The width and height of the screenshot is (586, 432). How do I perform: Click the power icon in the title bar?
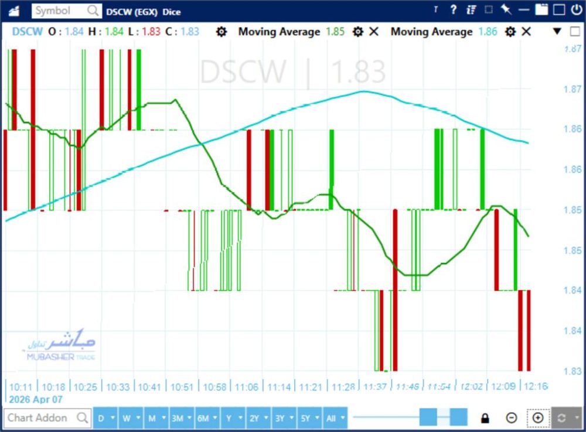[576, 10]
